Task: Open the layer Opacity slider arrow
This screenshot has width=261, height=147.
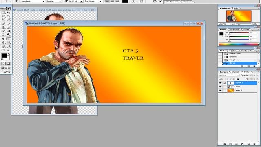Action: [257, 75]
